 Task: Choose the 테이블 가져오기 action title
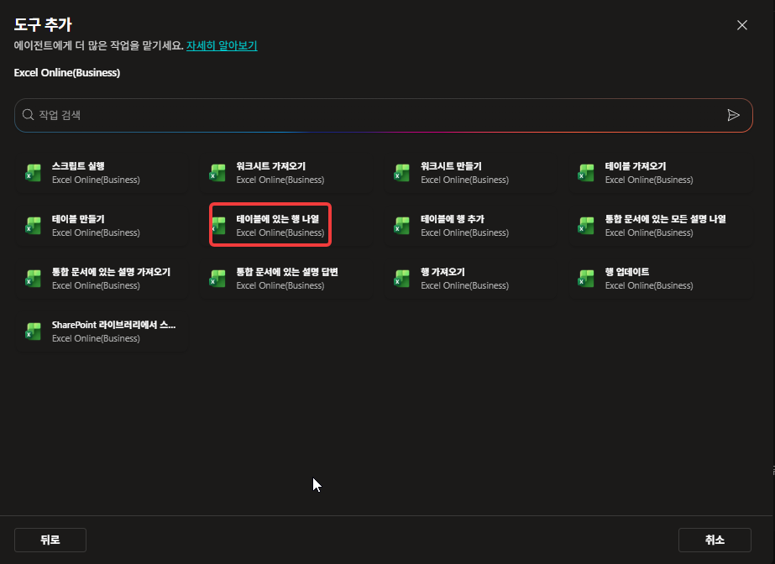tap(636, 166)
